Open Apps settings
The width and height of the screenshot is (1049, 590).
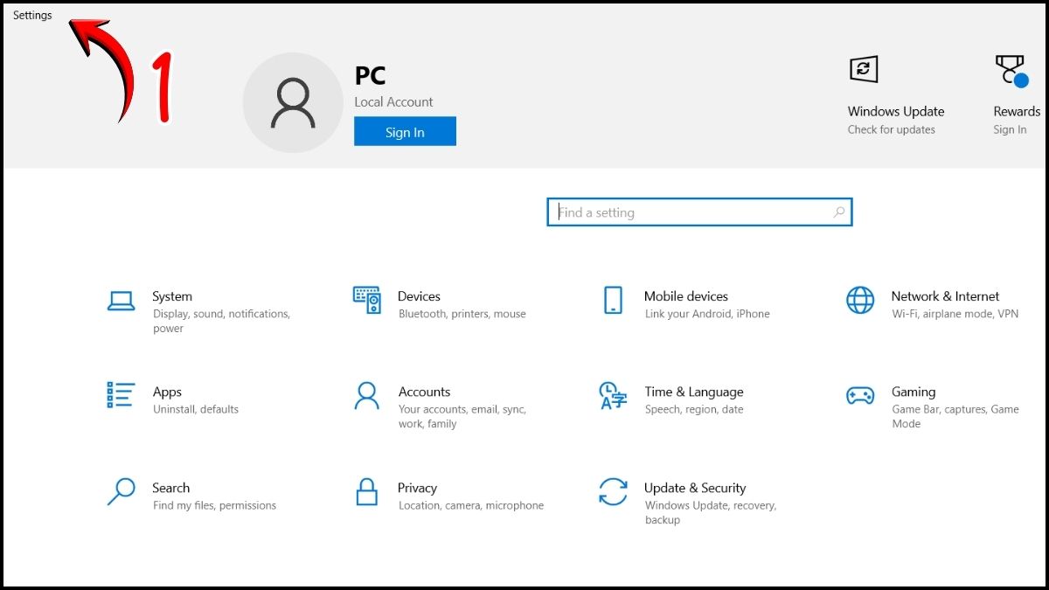(x=167, y=392)
